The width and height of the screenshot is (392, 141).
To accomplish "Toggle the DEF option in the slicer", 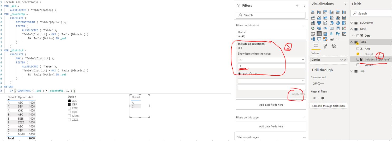I will tap(69, 104).
